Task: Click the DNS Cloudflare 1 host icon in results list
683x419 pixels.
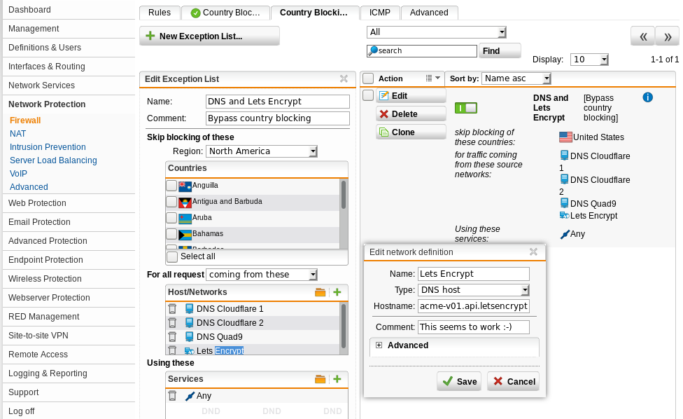Action: (x=564, y=156)
